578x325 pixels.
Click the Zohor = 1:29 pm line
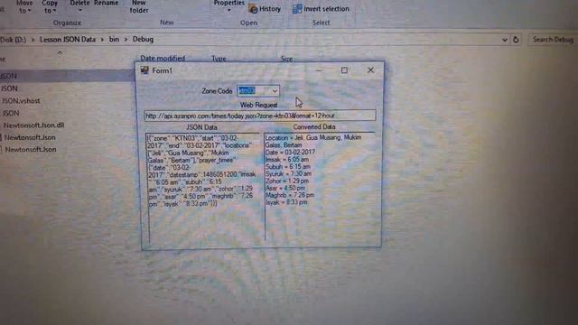click(x=287, y=181)
